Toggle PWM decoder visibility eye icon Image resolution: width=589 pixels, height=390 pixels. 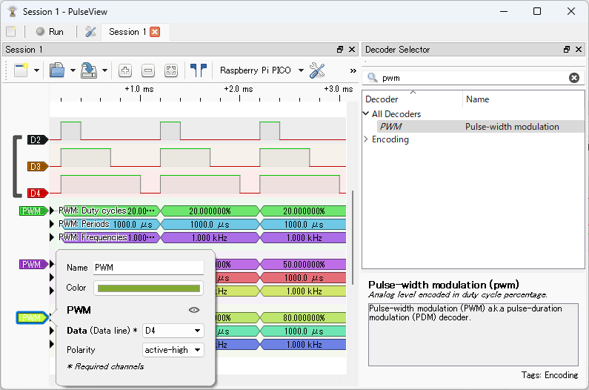click(x=194, y=310)
